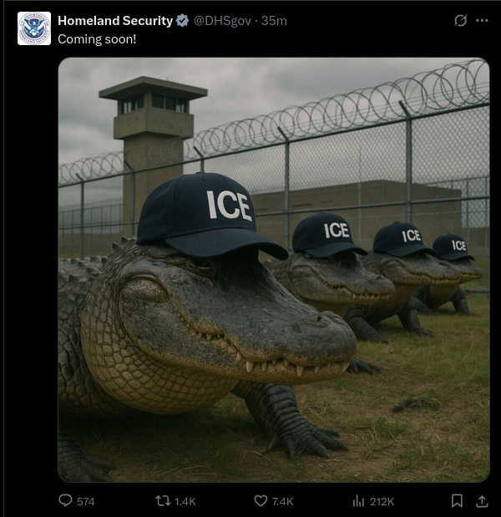Bookmark this Homeland Security post
Viewport: 501px width, 517px height.
click(x=457, y=501)
